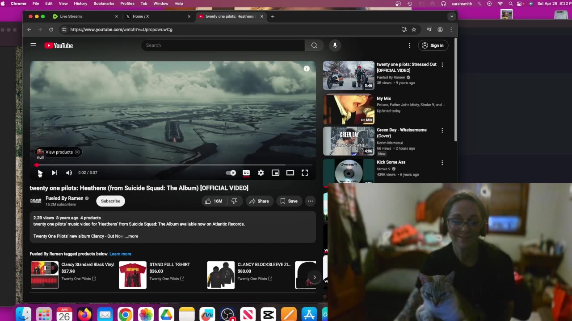Open more actions below the video
This screenshot has height=321, width=572.
310,201
